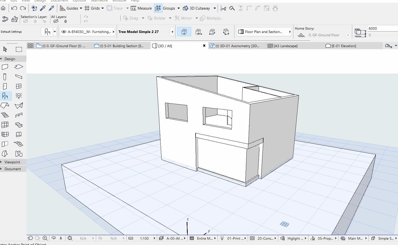This screenshot has width=398, height=245.
Task: Click the Measure button
Action: tap(141, 8)
